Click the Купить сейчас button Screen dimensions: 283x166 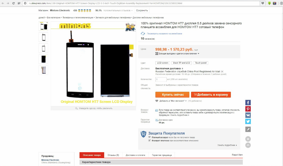coord(172,95)
